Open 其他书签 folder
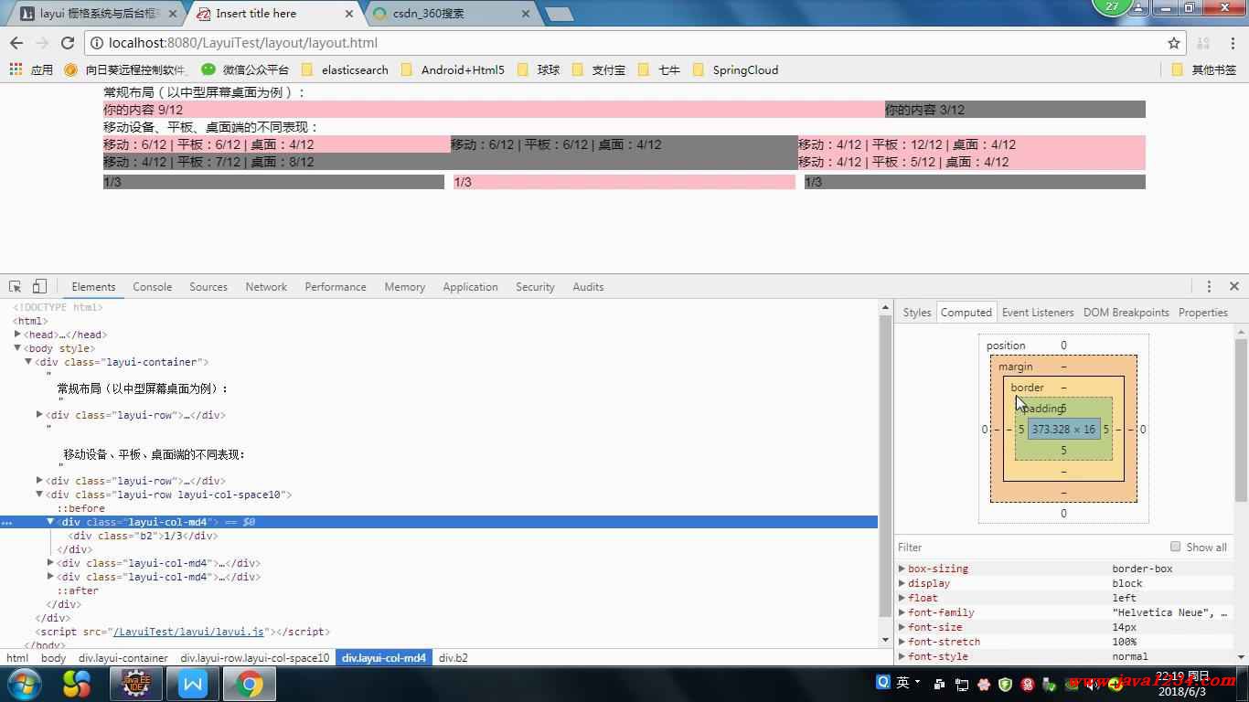Viewport: 1249px width, 702px height. click(1203, 69)
